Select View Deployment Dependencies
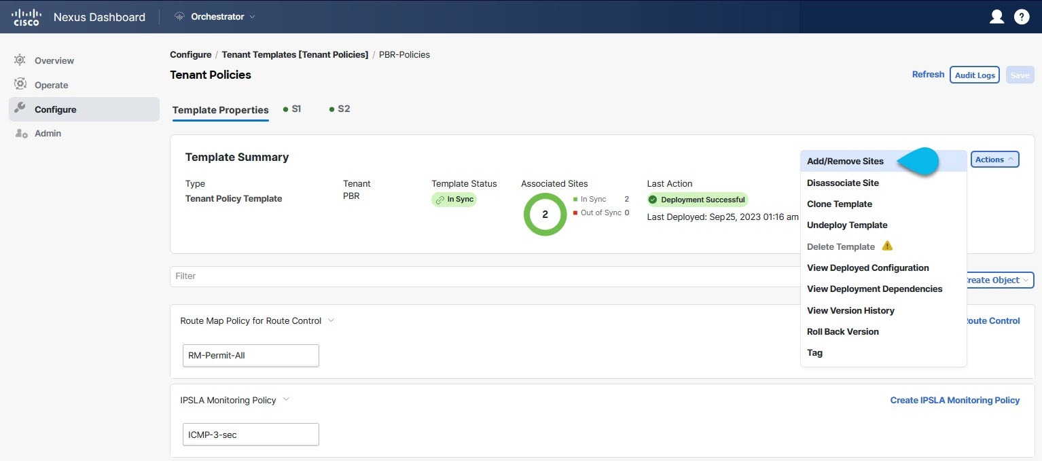This screenshot has height=461, width=1042. (883, 289)
